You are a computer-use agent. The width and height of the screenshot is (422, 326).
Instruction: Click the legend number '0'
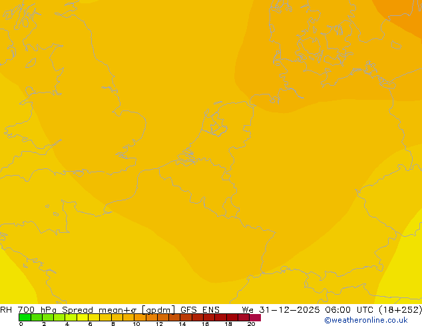tap(21, 324)
